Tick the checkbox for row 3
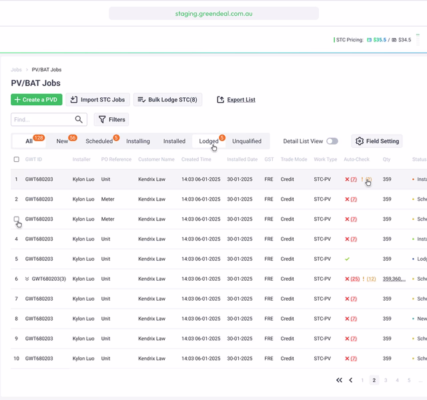Screen dimensions: 427x400 [17, 219]
